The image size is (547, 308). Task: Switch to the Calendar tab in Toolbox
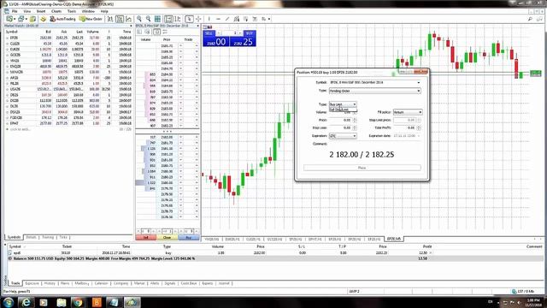point(101,283)
